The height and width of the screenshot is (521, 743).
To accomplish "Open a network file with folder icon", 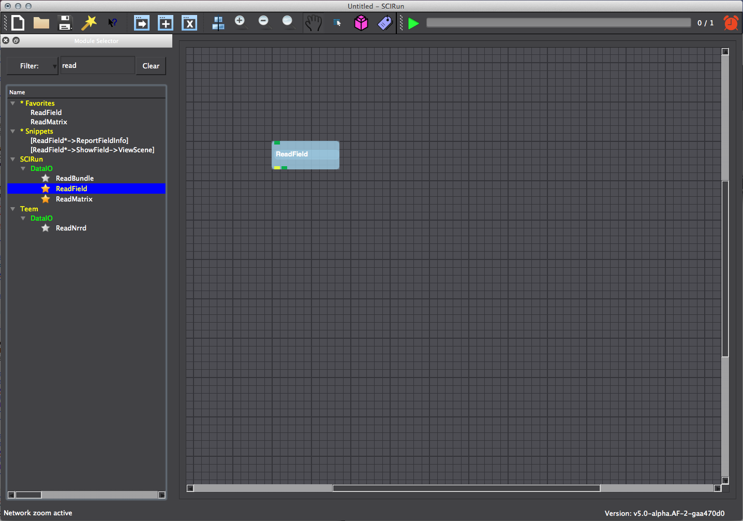I will click(x=41, y=23).
